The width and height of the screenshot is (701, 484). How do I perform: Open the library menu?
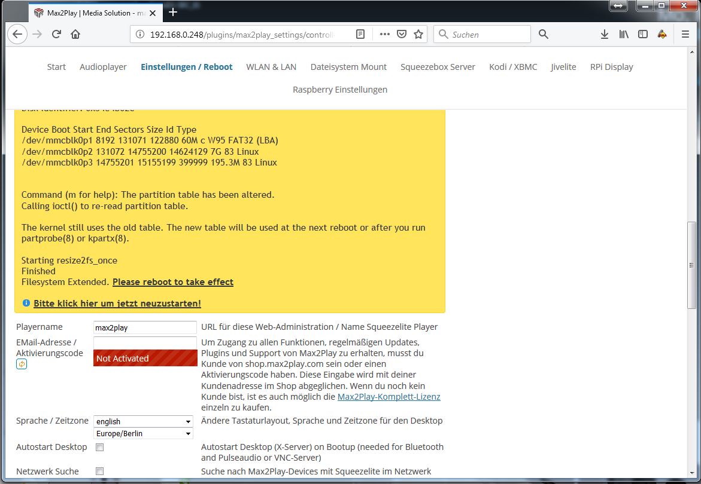(x=624, y=34)
